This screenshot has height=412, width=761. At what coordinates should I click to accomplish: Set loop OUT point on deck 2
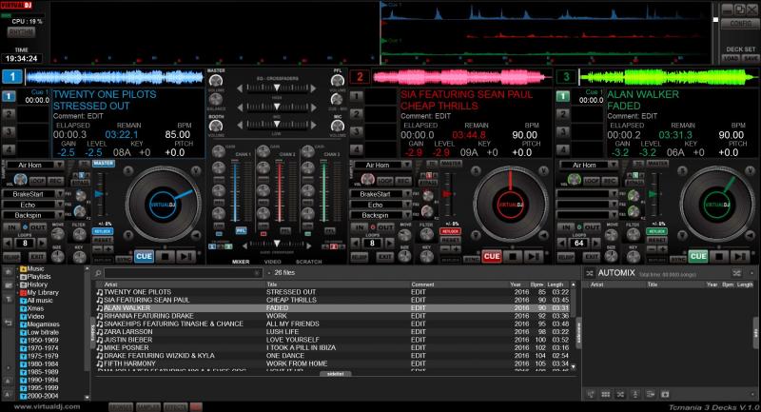pos(385,227)
